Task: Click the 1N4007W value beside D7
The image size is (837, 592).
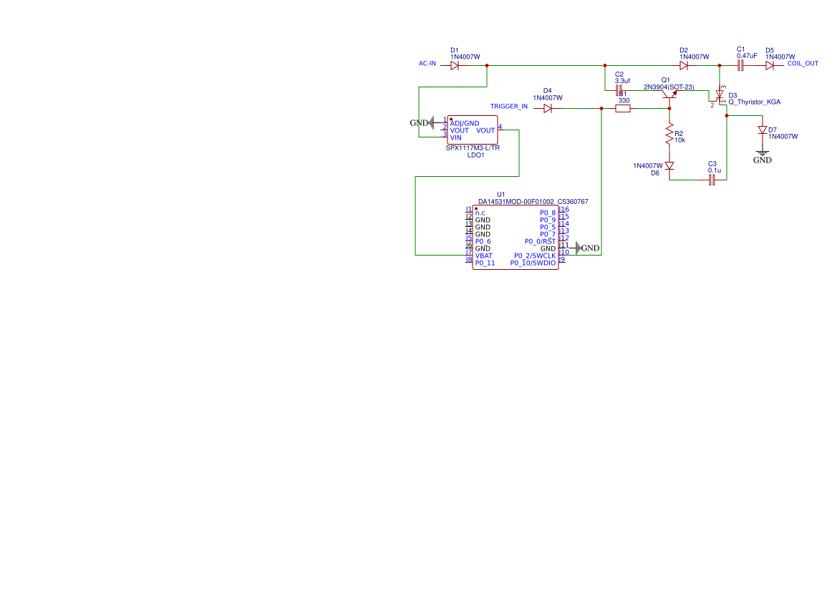Action: coord(783,137)
